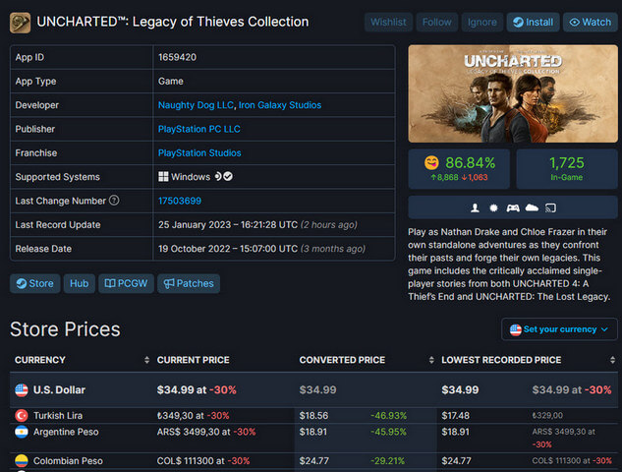The width and height of the screenshot is (622, 472).
Task: Open the Patches button
Action: tap(189, 283)
